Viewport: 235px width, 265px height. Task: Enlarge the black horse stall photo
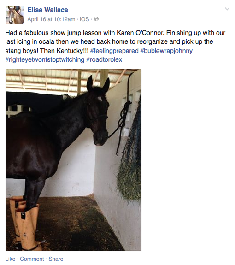click(73, 160)
